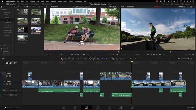Click the Overwrite Clip toolbar icon

tap(81, 59)
